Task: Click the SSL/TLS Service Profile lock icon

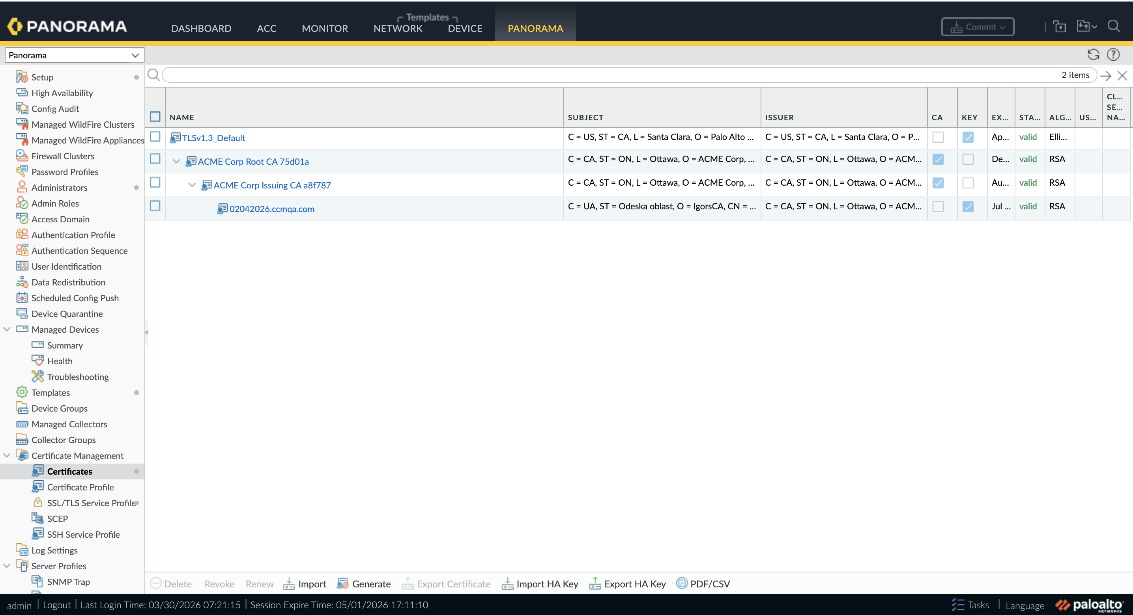Action: click(x=38, y=503)
